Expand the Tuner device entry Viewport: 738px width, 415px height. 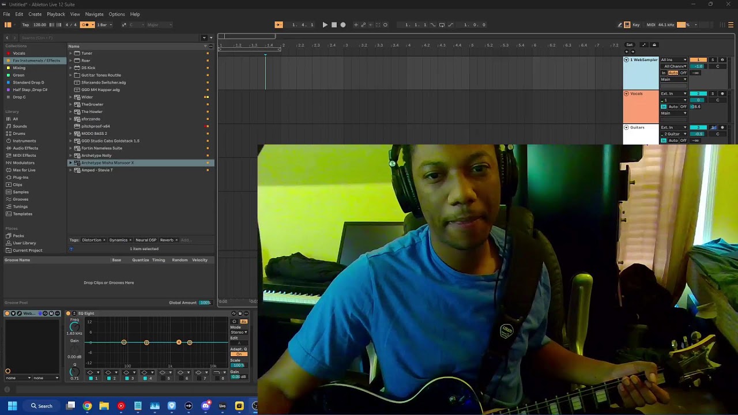71,53
